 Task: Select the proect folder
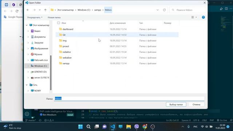coord(117,46)
